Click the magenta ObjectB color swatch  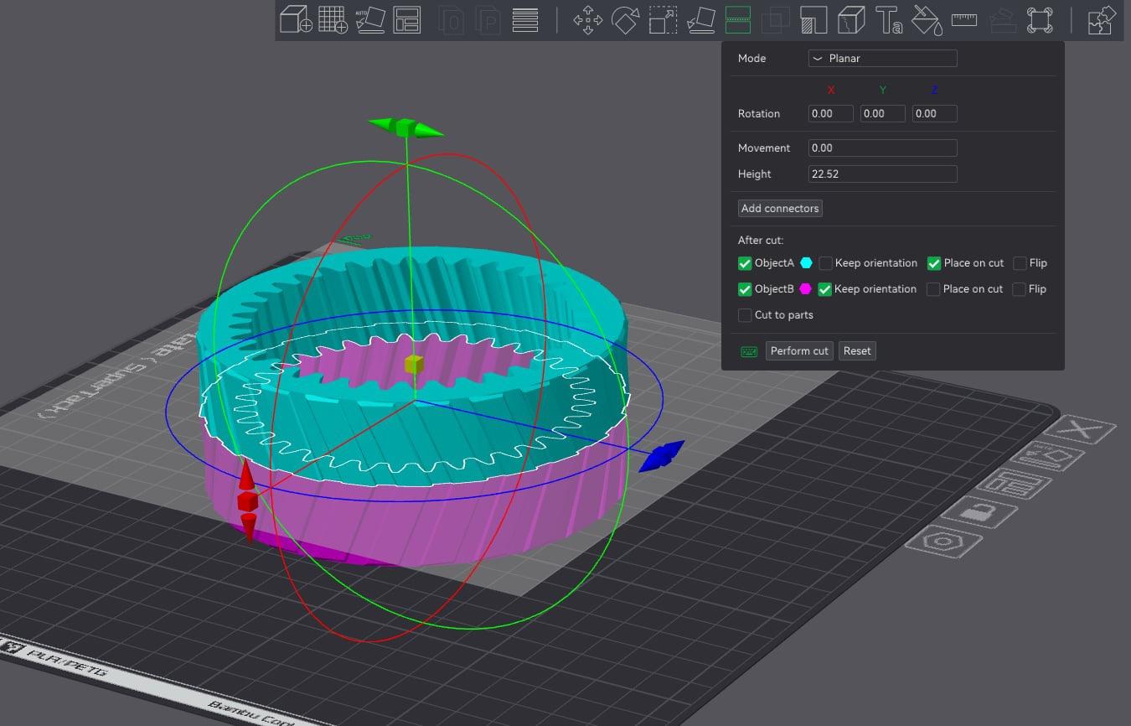click(806, 288)
